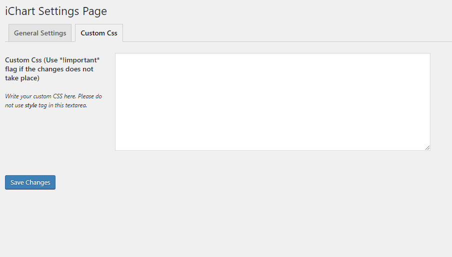Click the word Changes on the blue button
The image size is (452, 257).
pyautogui.click(x=38, y=183)
